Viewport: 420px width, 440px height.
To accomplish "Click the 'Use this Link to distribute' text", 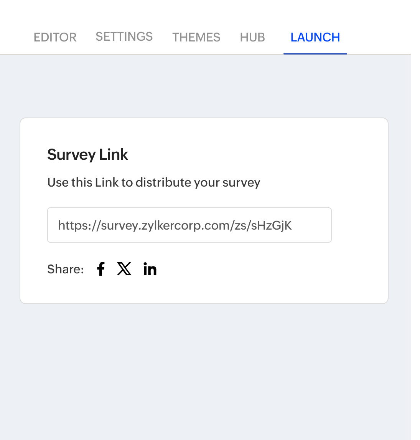I will click(153, 182).
